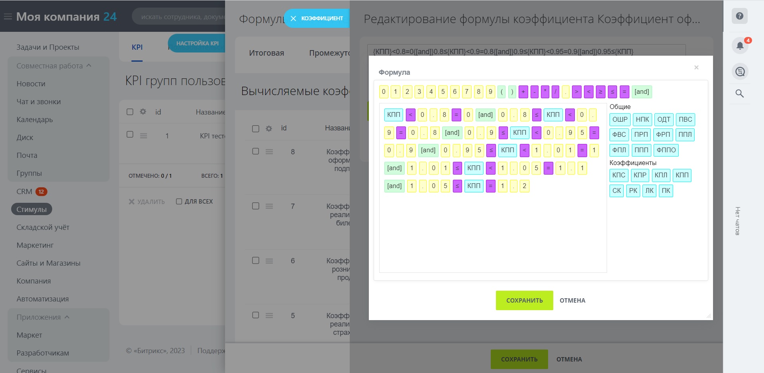
Task: Open row menu icon for coefficient 8
Action: tap(269, 152)
